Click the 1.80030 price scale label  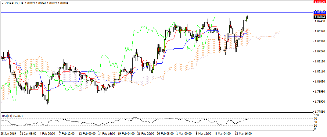pos(319,92)
